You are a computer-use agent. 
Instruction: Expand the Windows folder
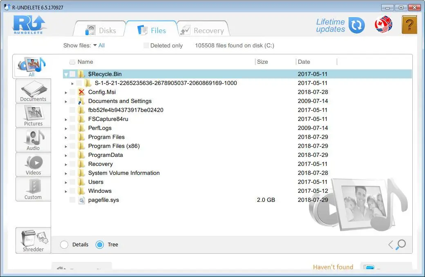(66, 191)
